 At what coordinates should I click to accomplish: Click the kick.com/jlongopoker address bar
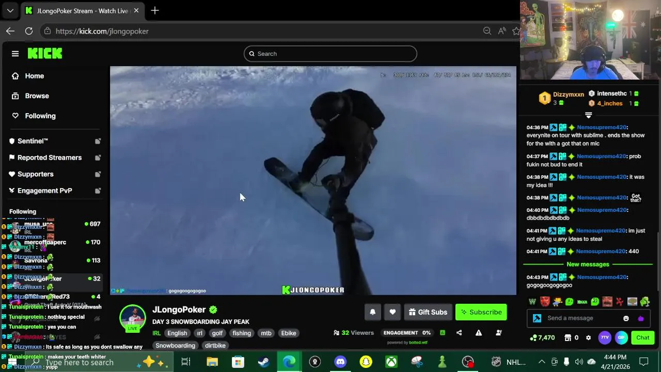(102, 31)
